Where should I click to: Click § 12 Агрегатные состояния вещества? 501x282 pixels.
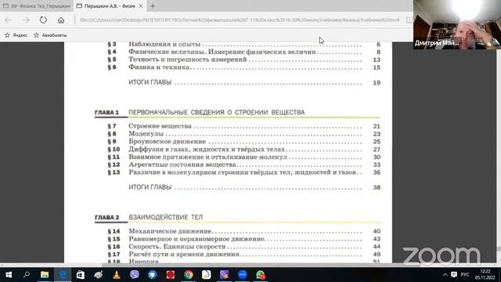(243, 164)
